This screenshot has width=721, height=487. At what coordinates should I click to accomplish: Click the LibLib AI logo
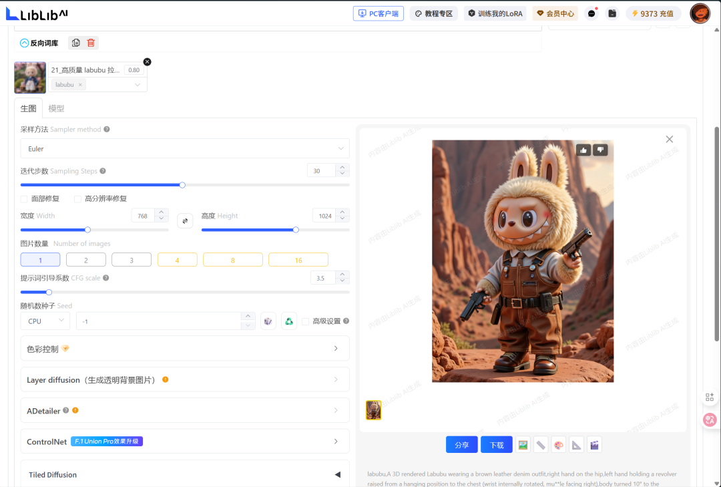tap(37, 14)
